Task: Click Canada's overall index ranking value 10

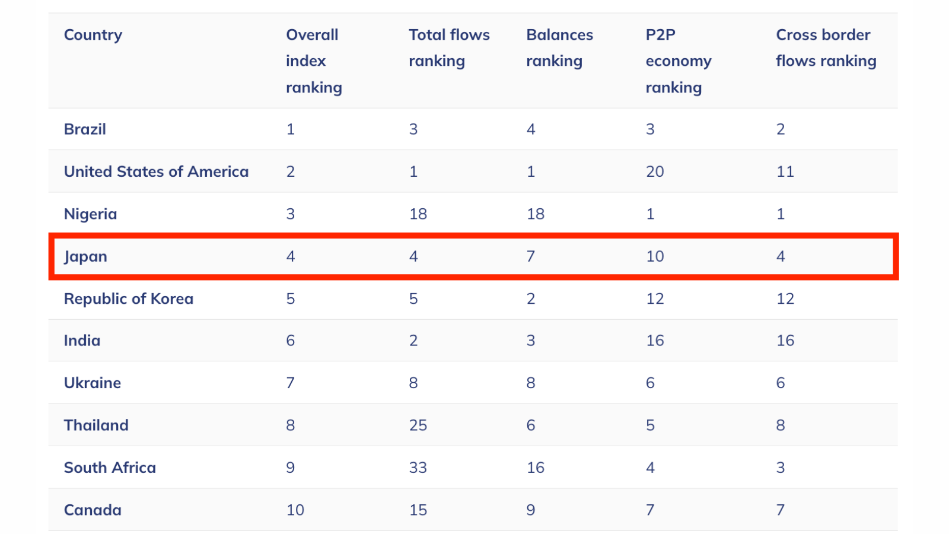Action: (295, 510)
